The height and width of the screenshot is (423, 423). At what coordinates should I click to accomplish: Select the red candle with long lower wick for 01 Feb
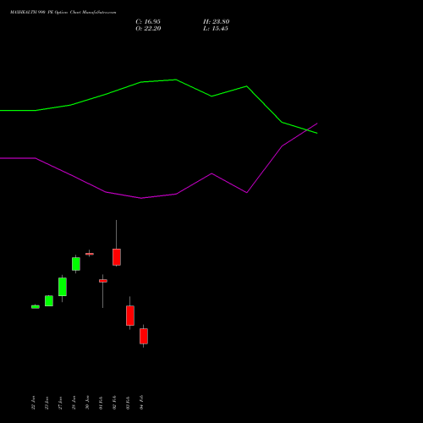pos(103,281)
